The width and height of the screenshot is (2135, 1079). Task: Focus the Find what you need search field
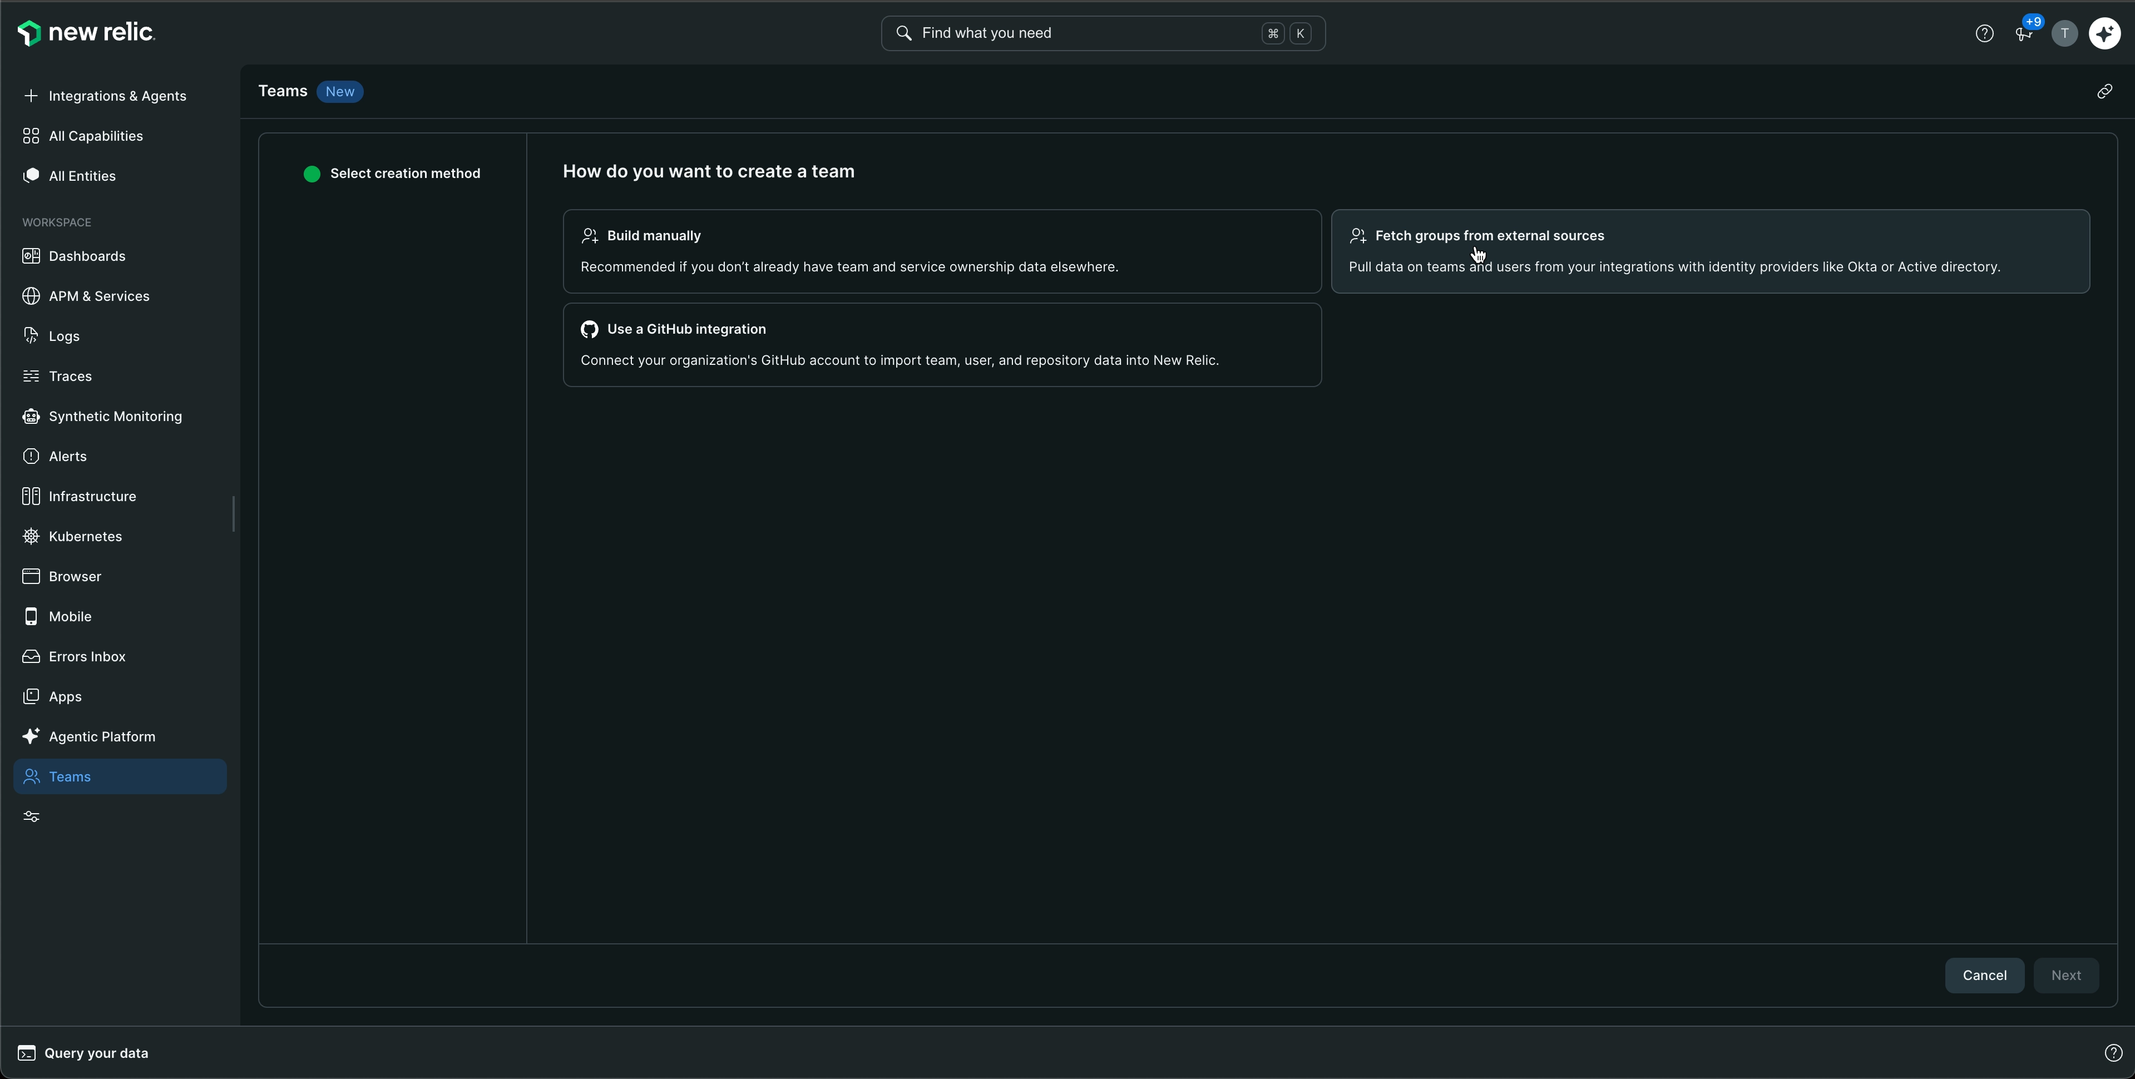[x=1103, y=33]
